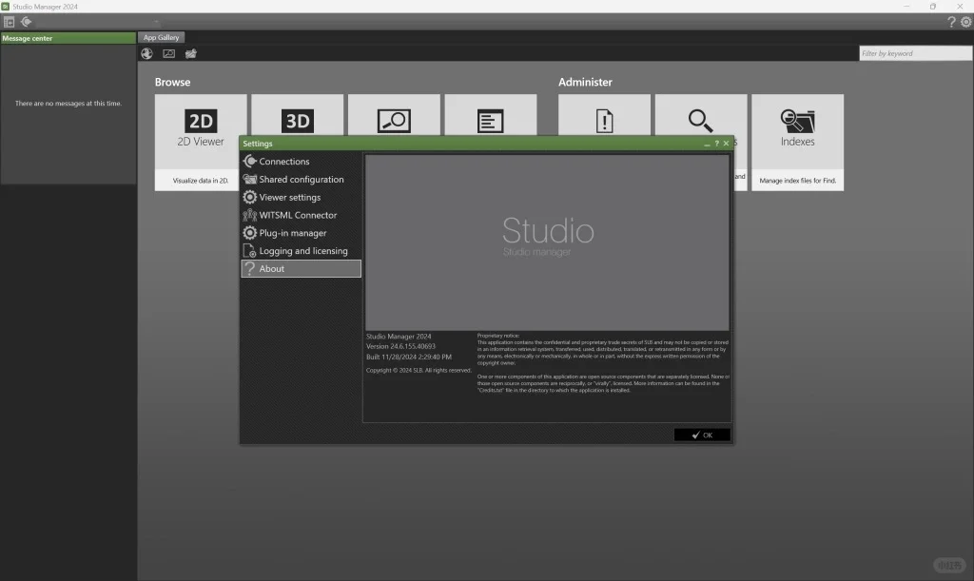The height and width of the screenshot is (581, 974).
Task: Click the Connections icon in Settings list
Action: coord(250,162)
